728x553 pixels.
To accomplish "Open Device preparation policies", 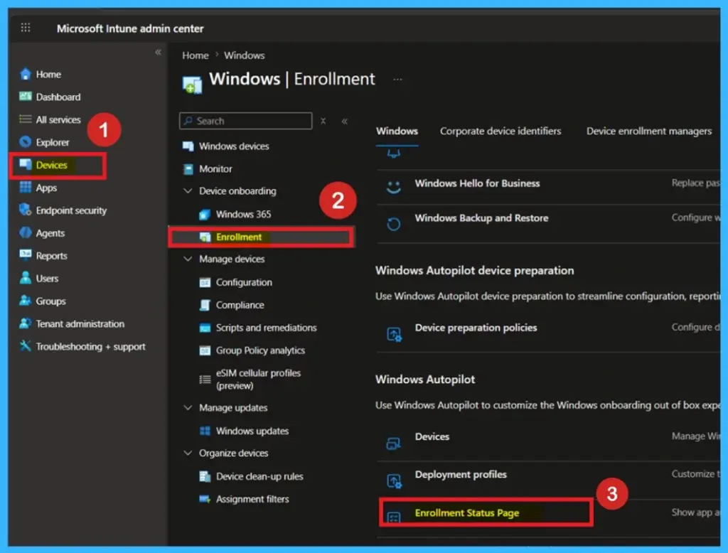I will tap(476, 328).
